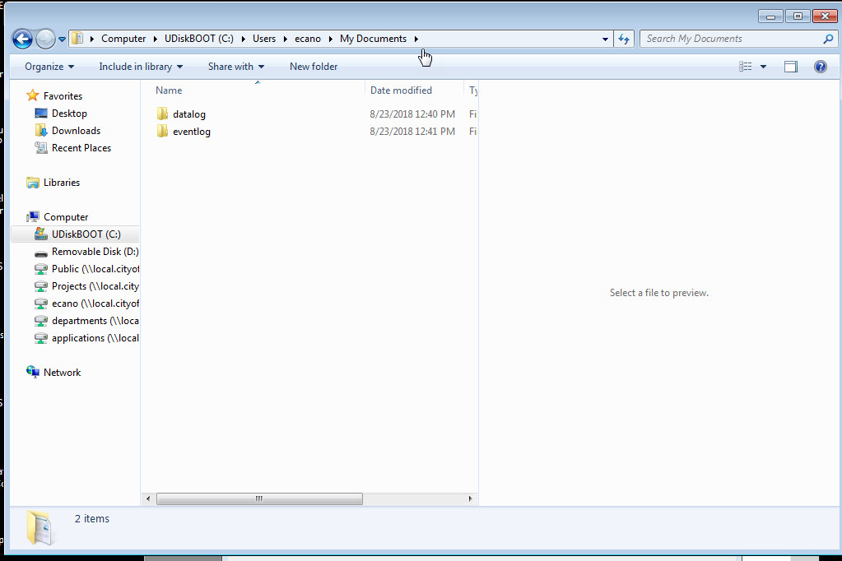Click the datalog folder icon
The width and height of the screenshot is (842, 561).
click(162, 114)
